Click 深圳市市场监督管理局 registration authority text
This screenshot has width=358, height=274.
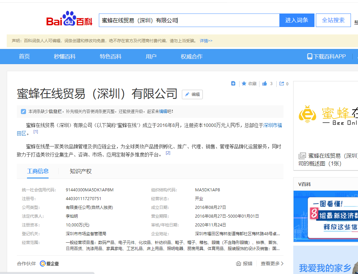point(86,234)
